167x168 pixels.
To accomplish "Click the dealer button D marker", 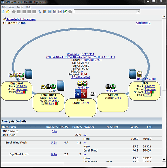I will pos(93,94).
